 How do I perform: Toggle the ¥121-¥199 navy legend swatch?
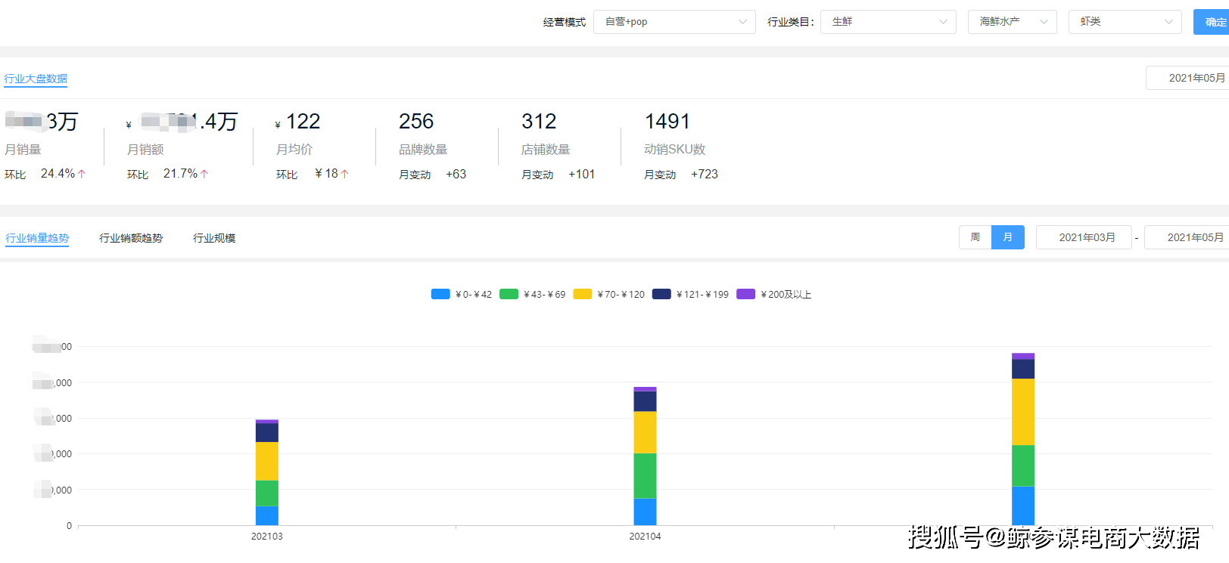661,294
